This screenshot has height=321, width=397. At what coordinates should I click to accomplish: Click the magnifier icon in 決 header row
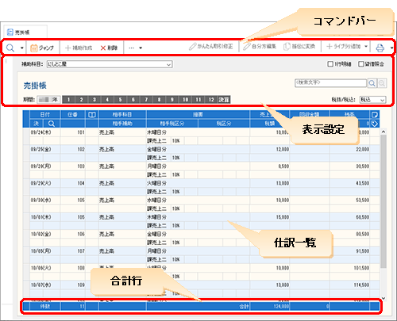(x=52, y=124)
